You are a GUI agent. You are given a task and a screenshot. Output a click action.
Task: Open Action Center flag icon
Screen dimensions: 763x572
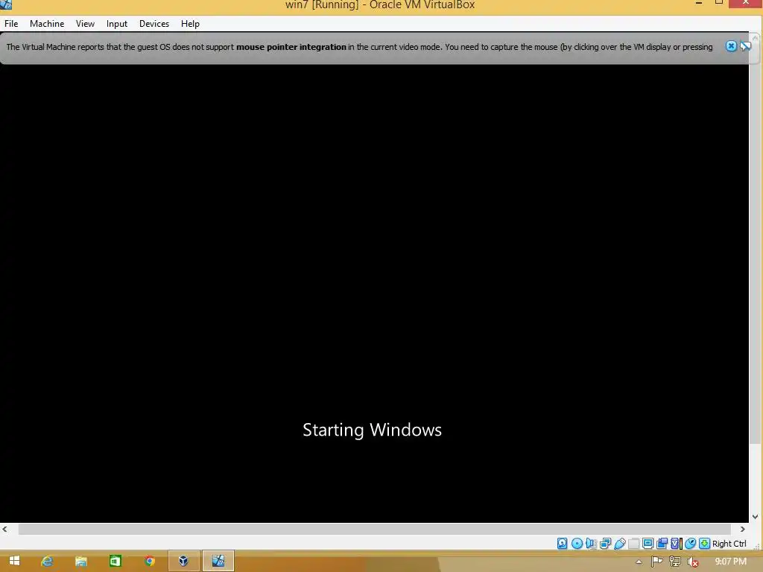656,562
